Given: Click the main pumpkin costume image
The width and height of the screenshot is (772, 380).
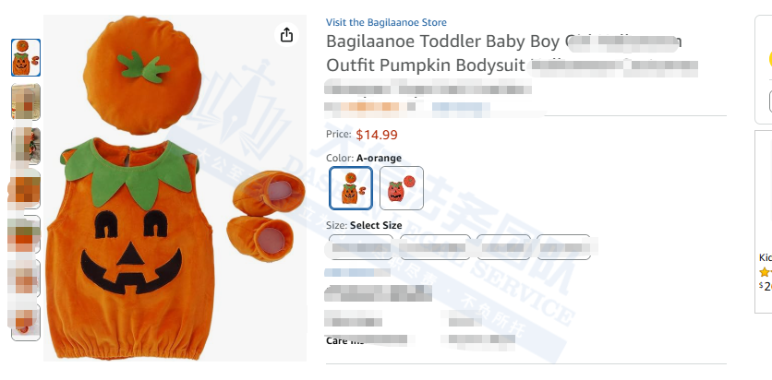Looking at the screenshot, I should click(175, 188).
